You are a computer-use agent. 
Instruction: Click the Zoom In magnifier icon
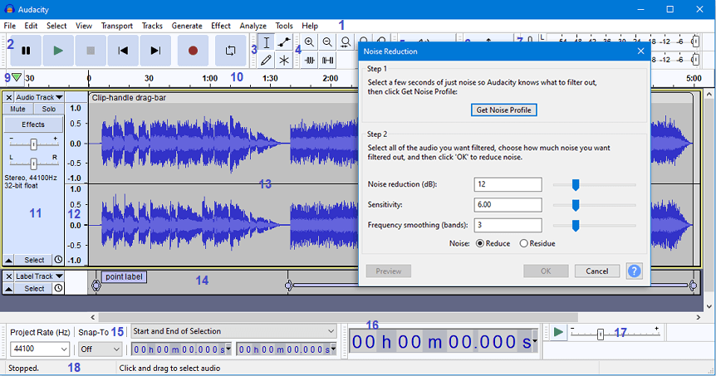pyautogui.click(x=309, y=42)
